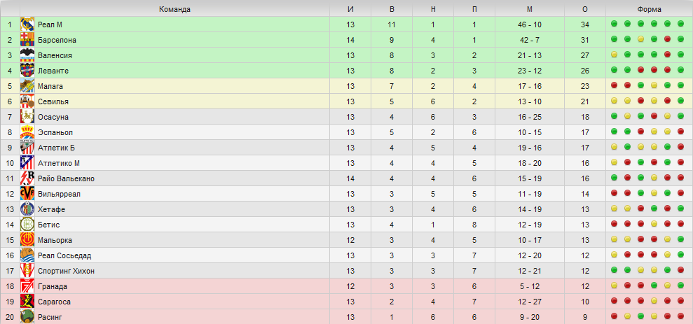The image size is (693, 324).
Task: Click the Betis green crest icon
Action: pos(27,225)
